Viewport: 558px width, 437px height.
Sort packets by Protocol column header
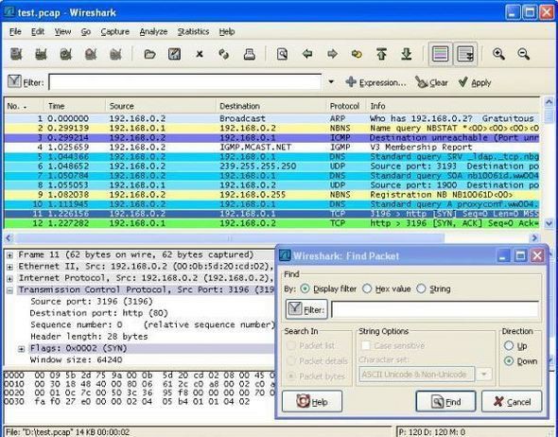click(x=344, y=106)
